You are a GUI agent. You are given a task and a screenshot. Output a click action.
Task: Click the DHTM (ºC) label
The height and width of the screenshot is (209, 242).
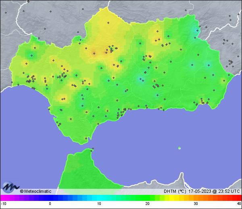(175, 191)
